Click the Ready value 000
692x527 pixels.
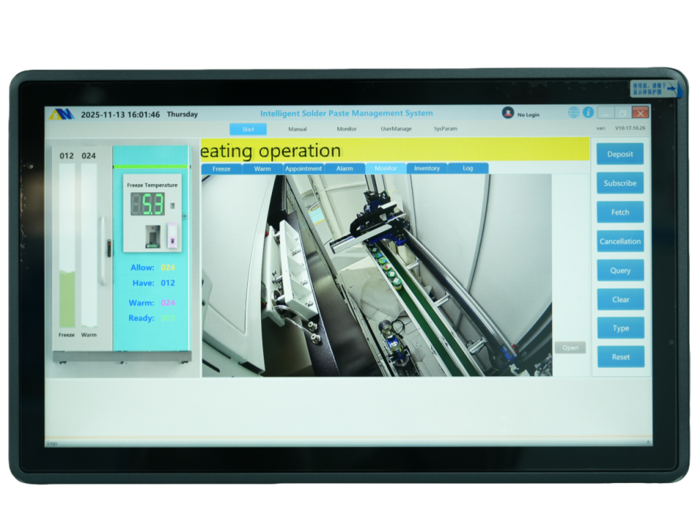point(168,318)
